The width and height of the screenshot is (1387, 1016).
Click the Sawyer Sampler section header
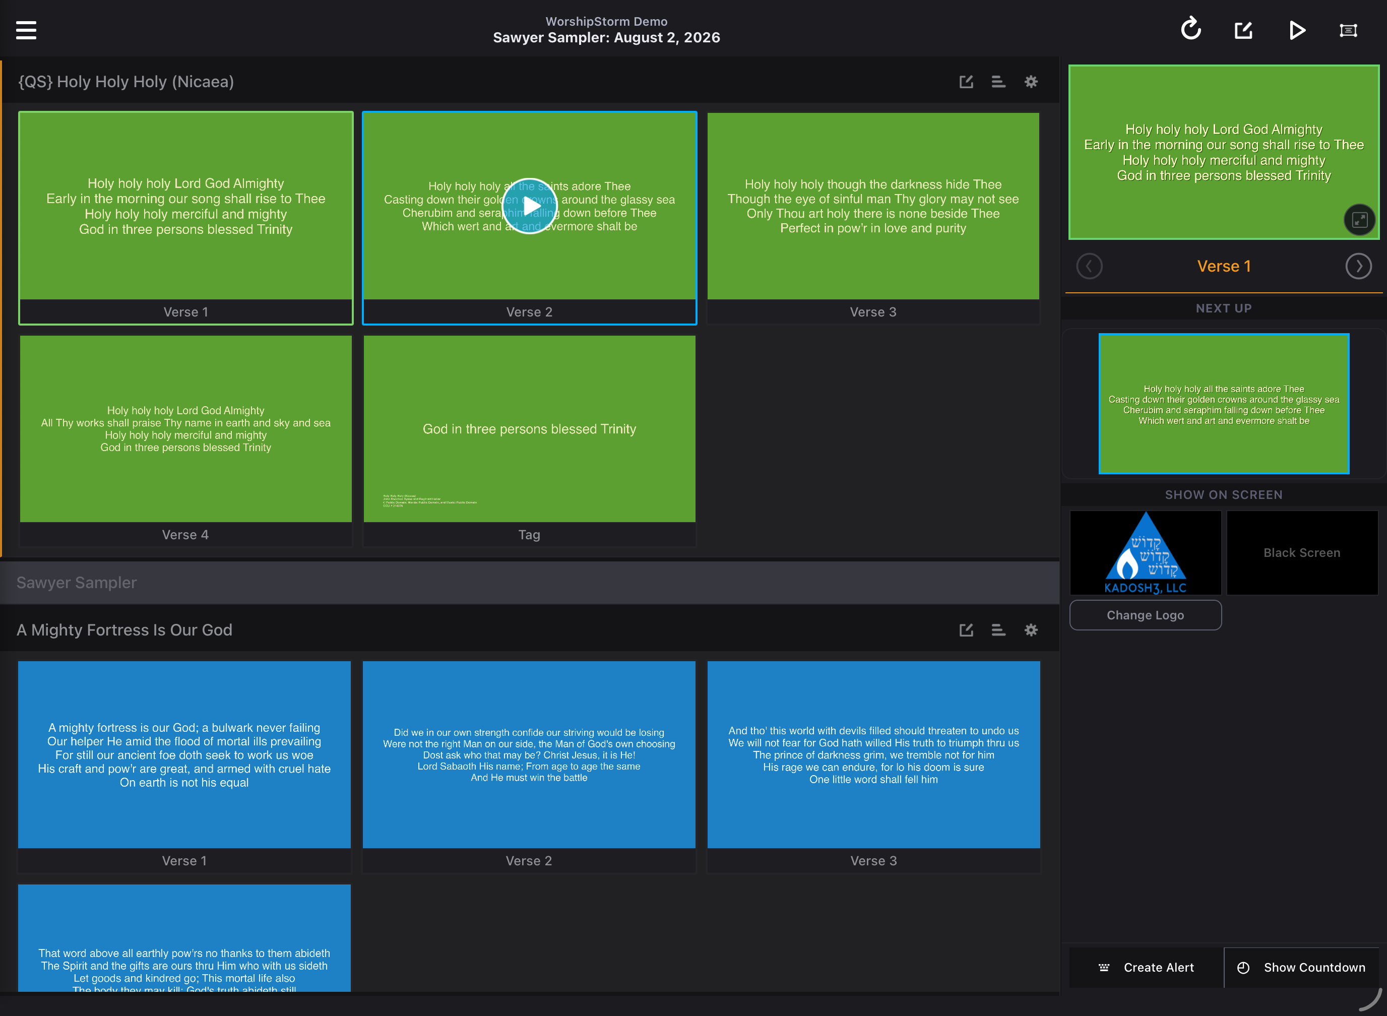point(530,583)
